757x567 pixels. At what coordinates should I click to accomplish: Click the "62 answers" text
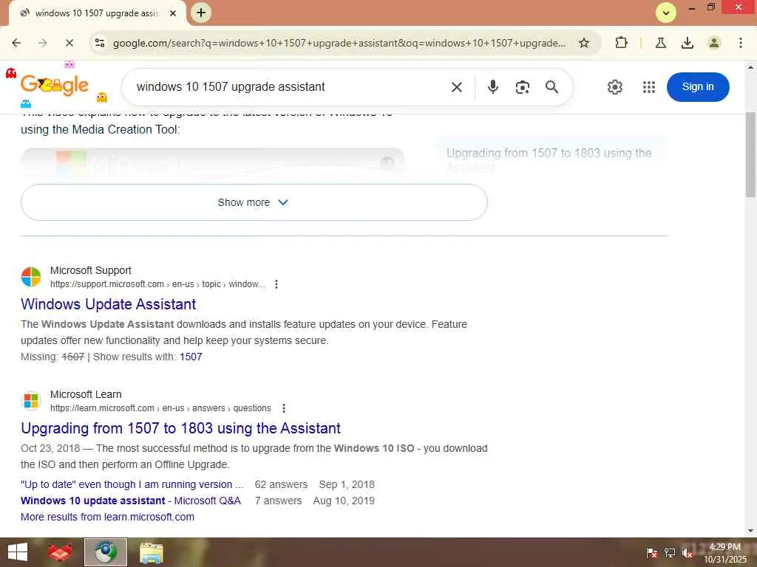click(x=281, y=484)
